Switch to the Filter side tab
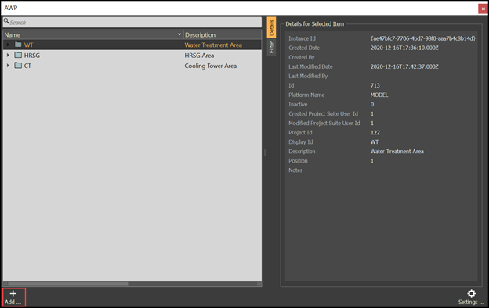 (x=271, y=47)
